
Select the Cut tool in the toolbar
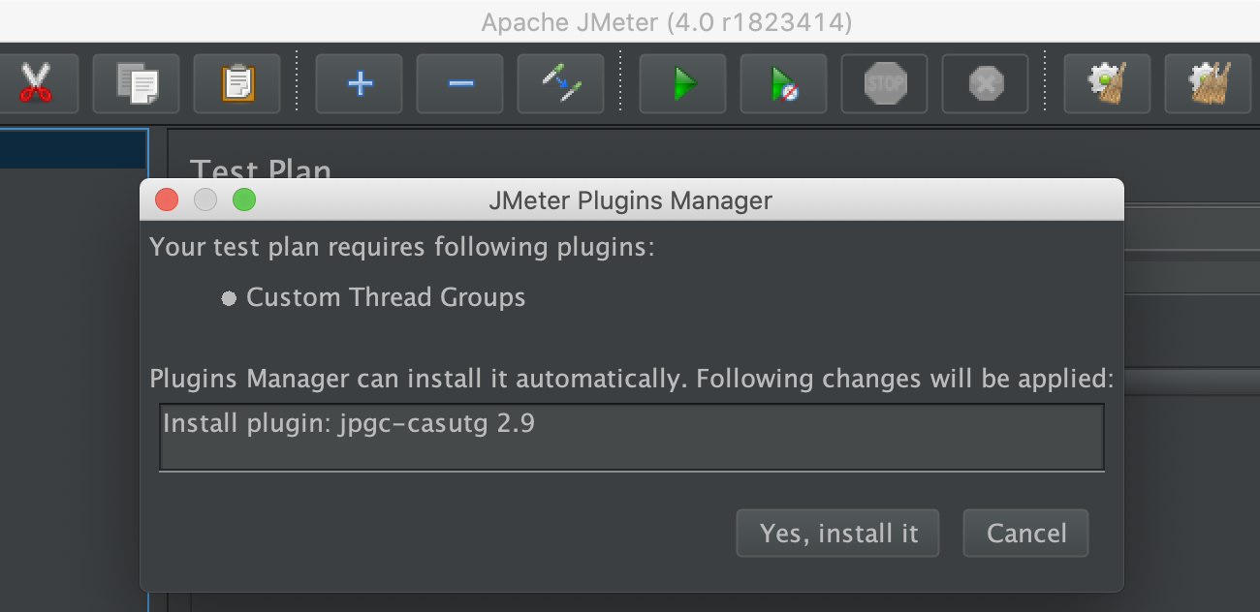(36, 83)
